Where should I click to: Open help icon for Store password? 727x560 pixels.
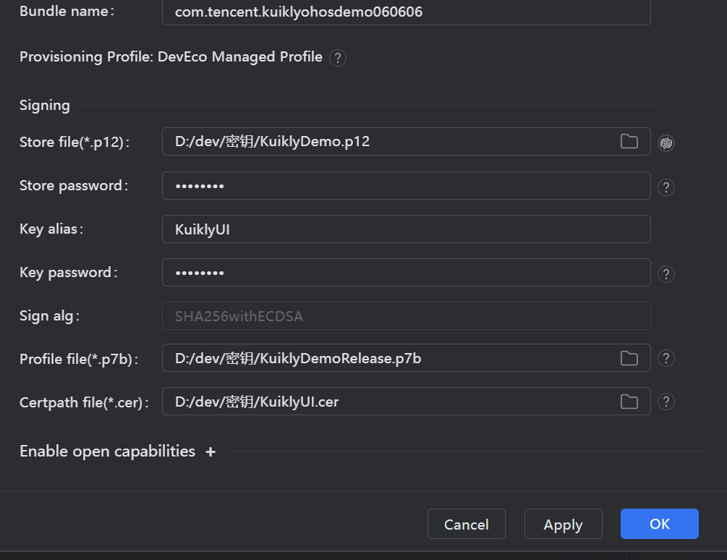pos(666,187)
